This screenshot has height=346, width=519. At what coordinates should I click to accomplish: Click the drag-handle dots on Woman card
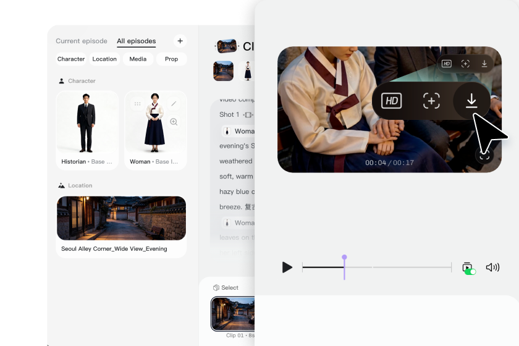(x=138, y=104)
